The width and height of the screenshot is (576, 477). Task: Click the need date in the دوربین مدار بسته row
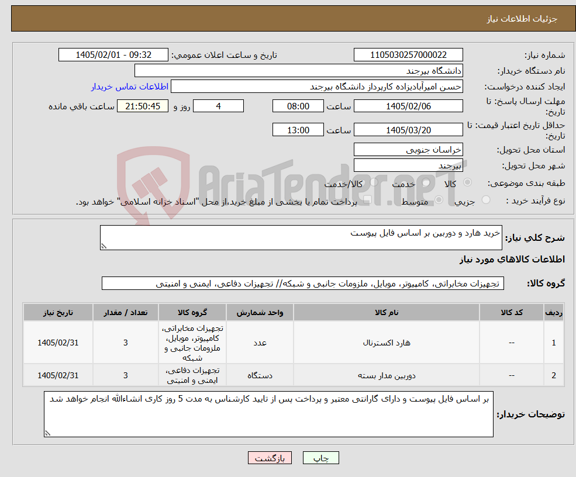point(58,375)
